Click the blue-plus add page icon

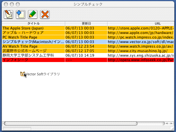[x=21, y=14]
